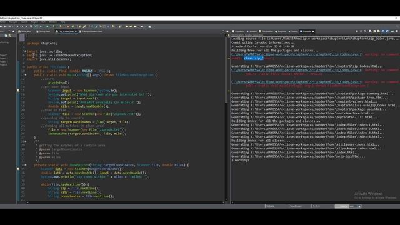Click the Writable status bar entry

(x=271, y=206)
